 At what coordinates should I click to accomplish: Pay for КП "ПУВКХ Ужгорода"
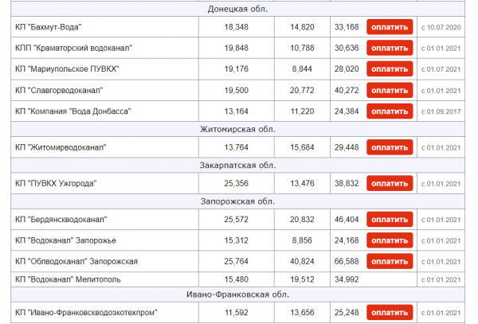coord(390,183)
